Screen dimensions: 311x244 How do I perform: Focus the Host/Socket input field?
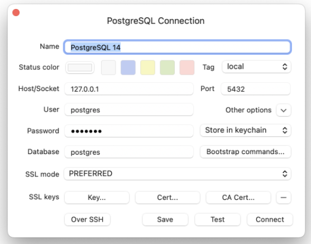pyautogui.click(x=129, y=89)
